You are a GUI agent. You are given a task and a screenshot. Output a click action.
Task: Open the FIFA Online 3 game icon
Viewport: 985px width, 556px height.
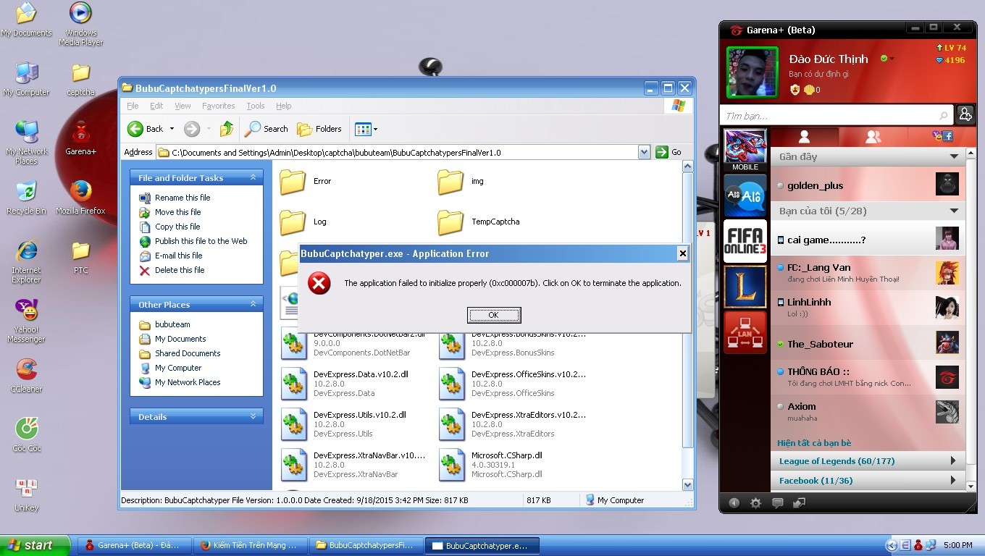745,240
